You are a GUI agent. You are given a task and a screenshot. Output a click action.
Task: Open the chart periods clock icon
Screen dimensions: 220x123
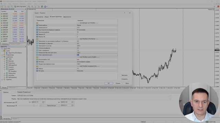pyautogui.click(x=45, y=6)
